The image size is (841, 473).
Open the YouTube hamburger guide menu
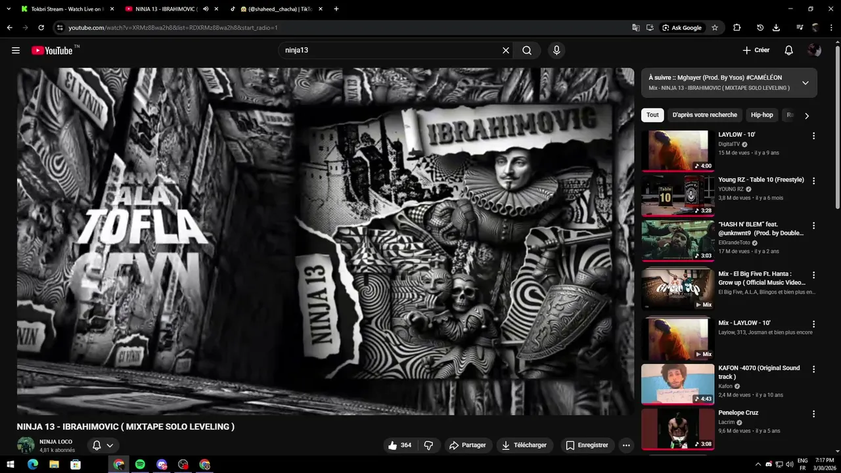pyautogui.click(x=16, y=51)
